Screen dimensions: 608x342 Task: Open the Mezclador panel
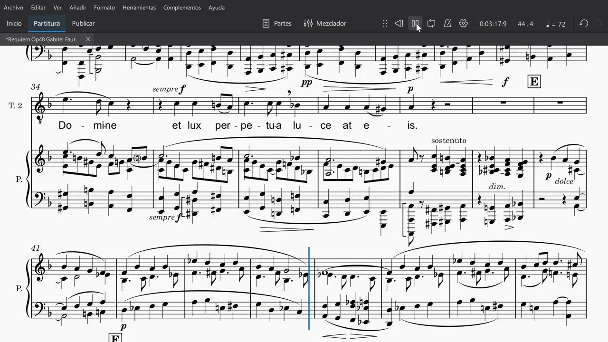[x=325, y=23]
